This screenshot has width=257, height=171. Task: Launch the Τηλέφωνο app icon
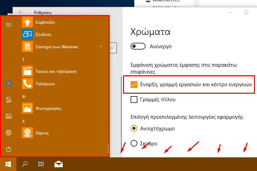[x=27, y=83]
